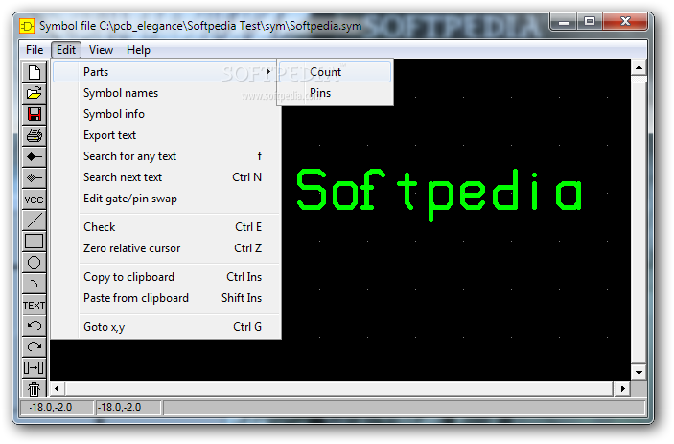Select Symbol names in Edit menu
This screenshot has height=444, width=674.
click(166, 93)
